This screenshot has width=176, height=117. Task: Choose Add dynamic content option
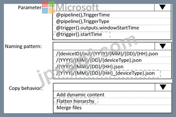[x=112, y=95]
